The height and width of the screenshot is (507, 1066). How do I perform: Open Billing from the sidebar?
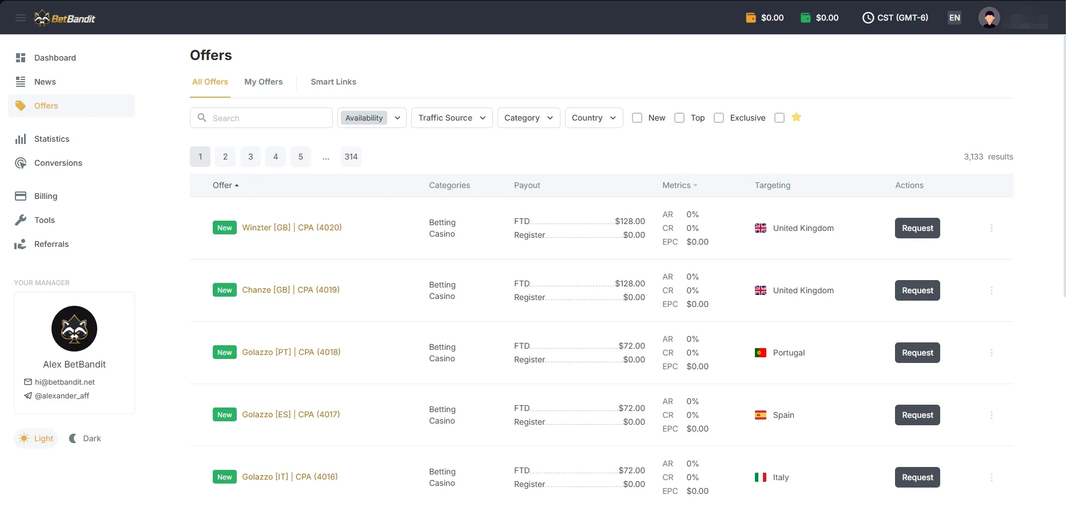(x=71, y=196)
